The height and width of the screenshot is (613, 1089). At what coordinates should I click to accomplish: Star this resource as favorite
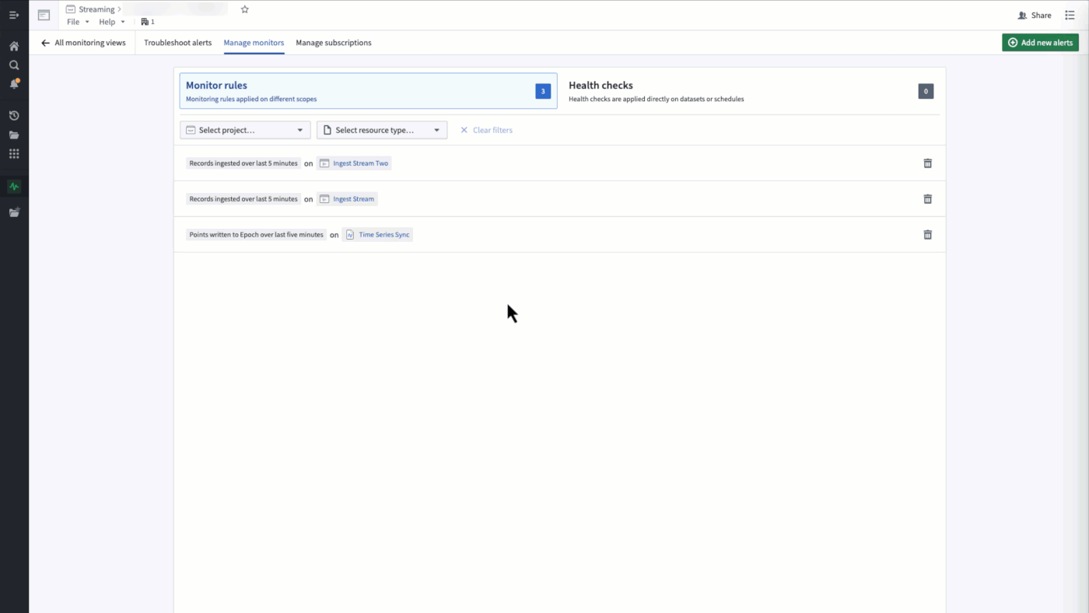(x=245, y=9)
